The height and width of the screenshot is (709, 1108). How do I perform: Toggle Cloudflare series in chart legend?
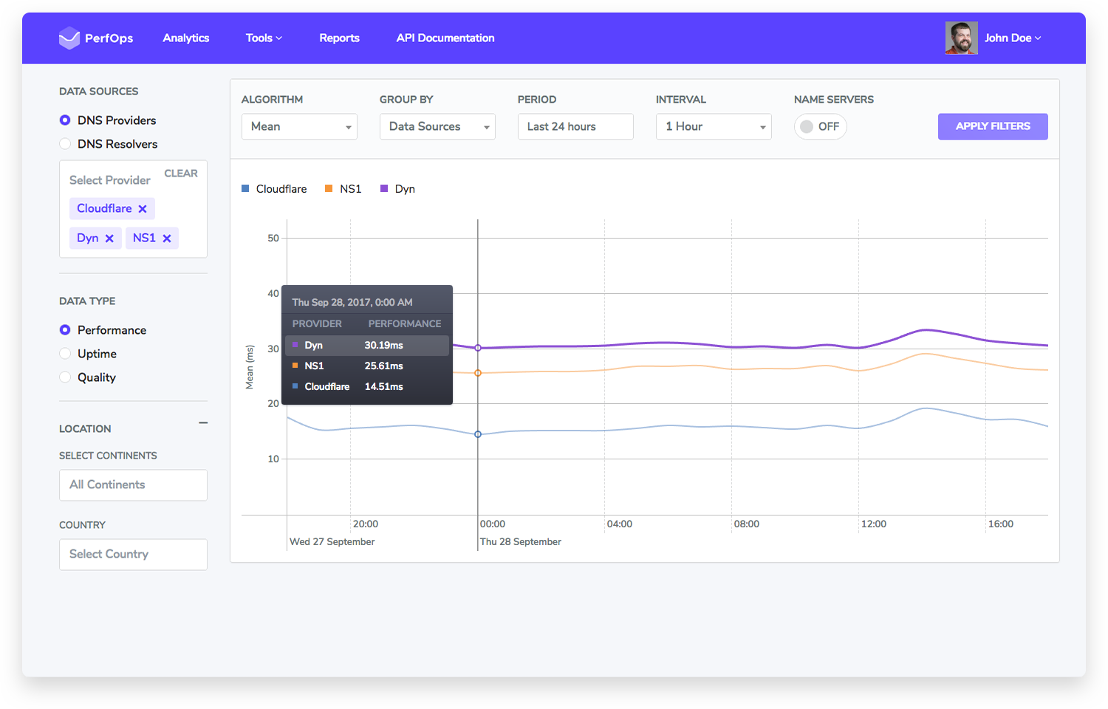tap(274, 189)
